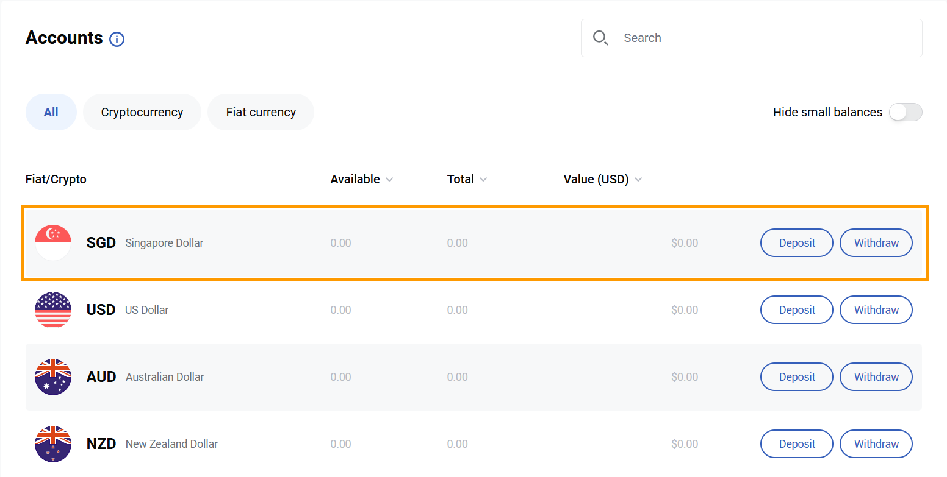
Task: Click the US flag icon
Action: (53, 310)
